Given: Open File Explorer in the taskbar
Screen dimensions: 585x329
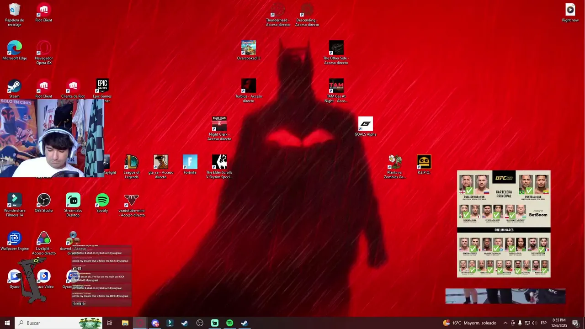Looking at the screenshot, I should coord(125,323).
